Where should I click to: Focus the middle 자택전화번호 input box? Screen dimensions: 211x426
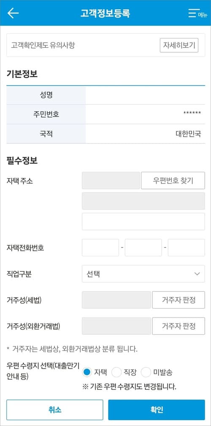[143, 248]
